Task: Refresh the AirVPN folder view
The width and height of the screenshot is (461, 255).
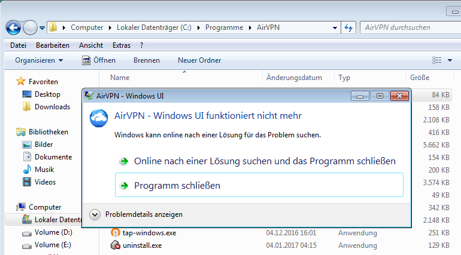Action: tap(348, 27)
